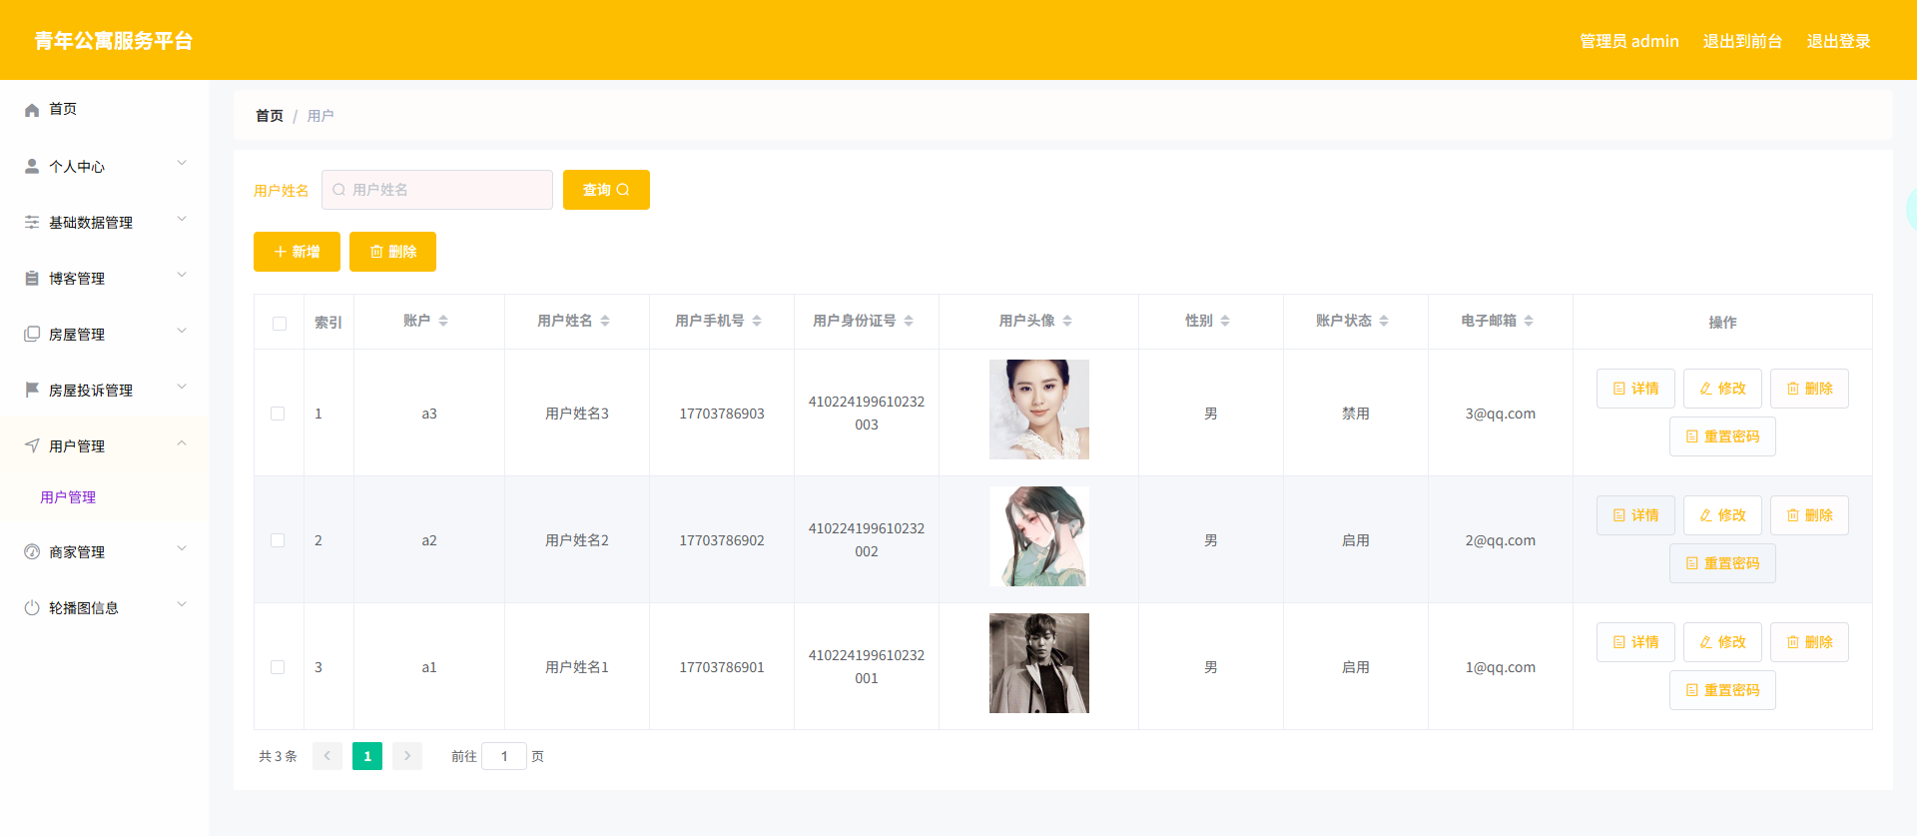
Task: Collapse the 用户管理 menu chevron
Action: [x=182, y=442]
